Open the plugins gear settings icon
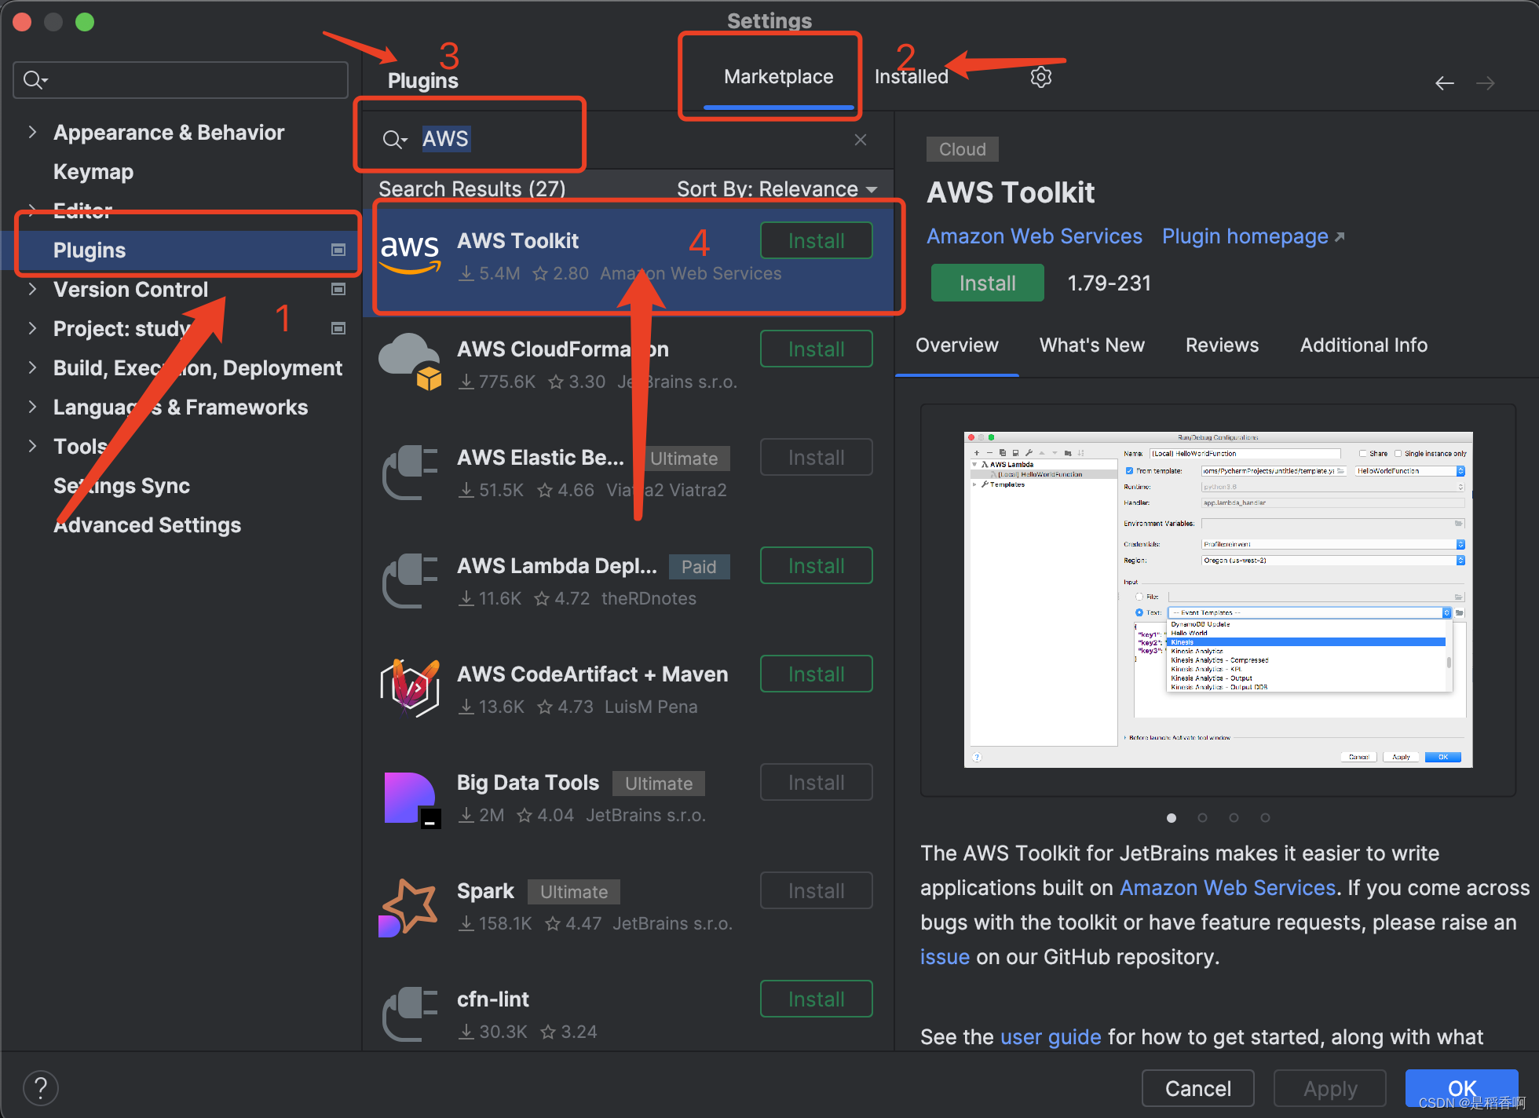Screen dimensions: 1539x1118 [x=1040, y=77]
